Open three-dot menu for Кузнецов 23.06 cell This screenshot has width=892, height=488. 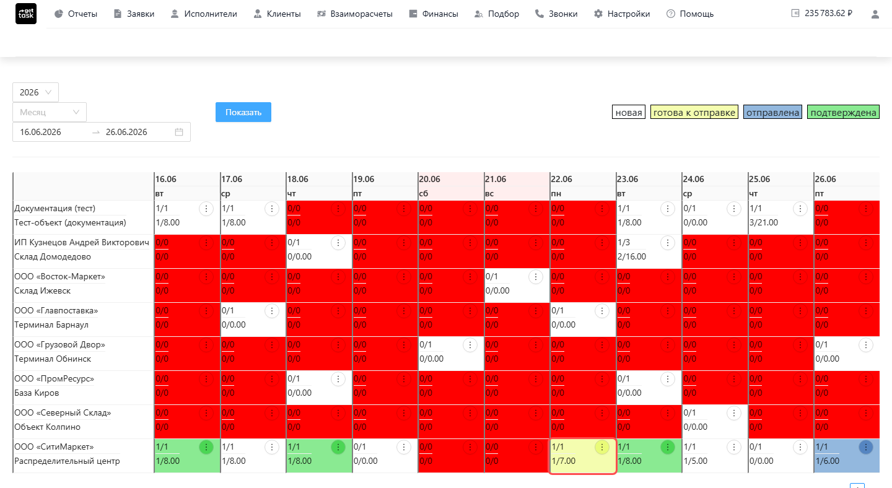(x=667, y=243)
